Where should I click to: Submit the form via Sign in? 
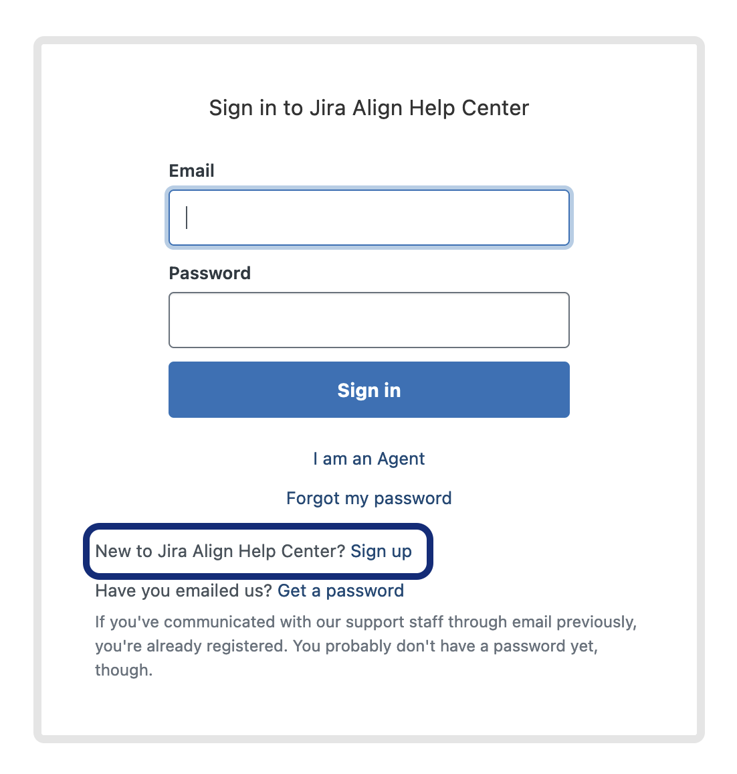(x=368, y=390)
